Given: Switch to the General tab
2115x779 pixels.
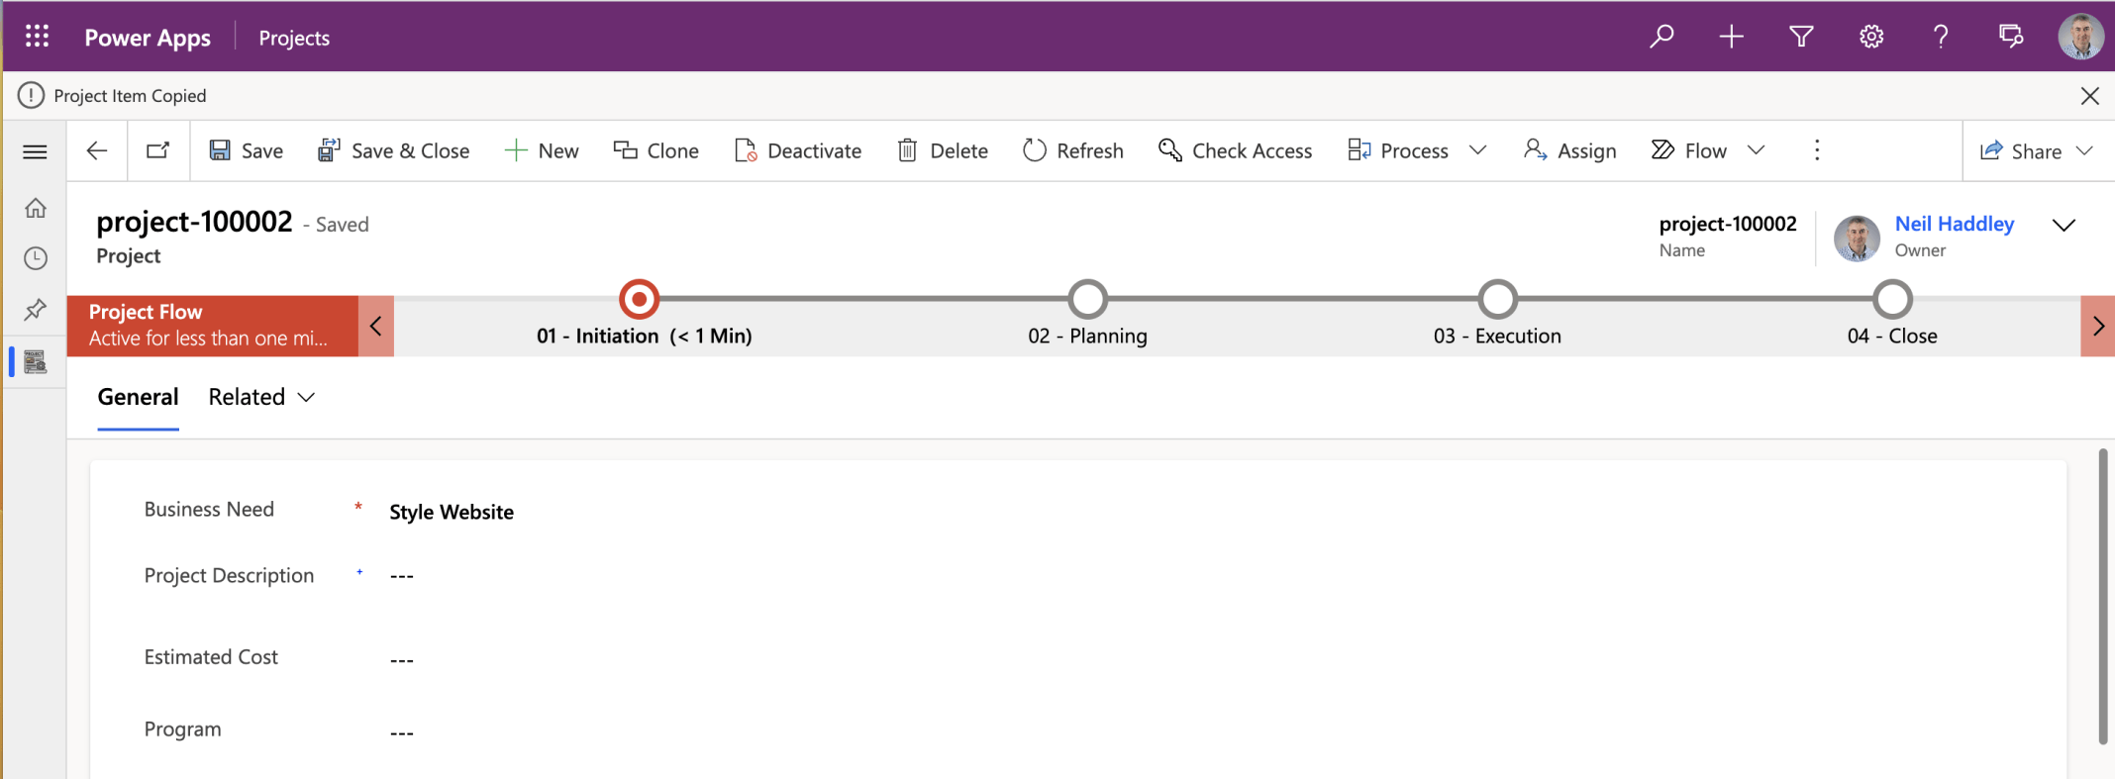Looking at the screenshot, I should tap(138, 397).
